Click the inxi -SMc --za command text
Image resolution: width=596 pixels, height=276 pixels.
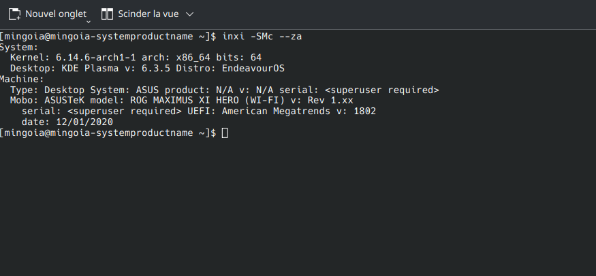262,37
